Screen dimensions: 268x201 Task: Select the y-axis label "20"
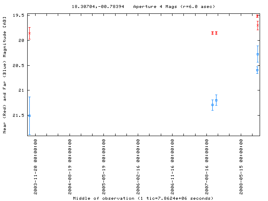point(21,41)
